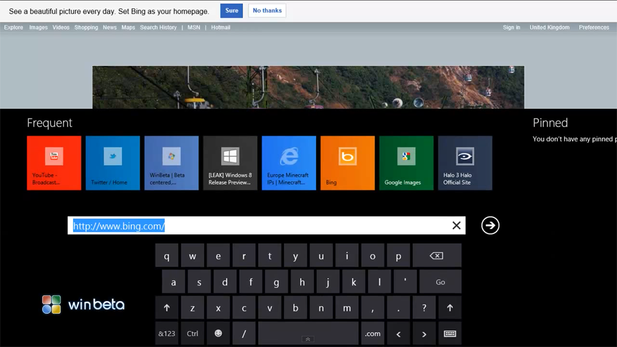617x347 pixels.
Task: Open the emoticon keyboard key
Action: pos(218,334)
